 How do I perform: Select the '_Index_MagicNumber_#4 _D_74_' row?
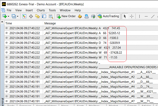click(x=81, y=87)
